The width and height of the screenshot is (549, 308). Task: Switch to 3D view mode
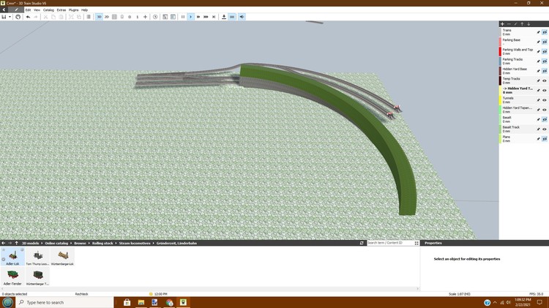click(100, 17)
